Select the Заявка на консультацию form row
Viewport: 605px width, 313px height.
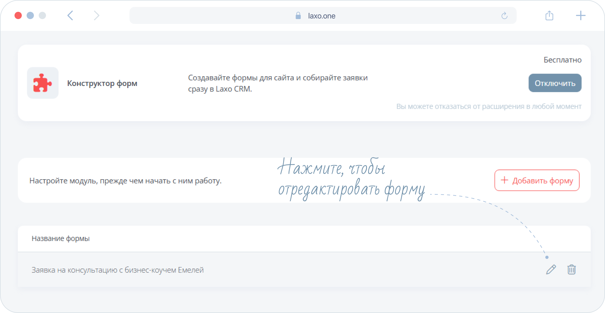pos(118,270)
